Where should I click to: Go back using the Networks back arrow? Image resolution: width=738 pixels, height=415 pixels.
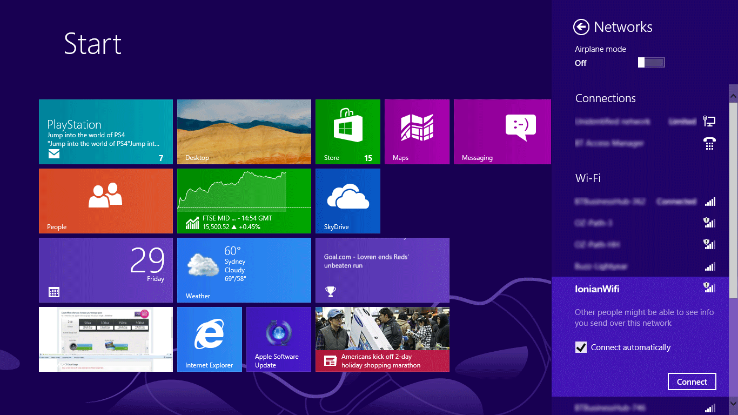tap(581, 27)
